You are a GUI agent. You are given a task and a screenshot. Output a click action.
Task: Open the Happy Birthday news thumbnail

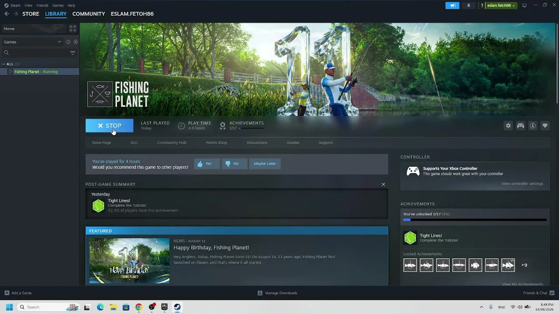pos(129,260)
